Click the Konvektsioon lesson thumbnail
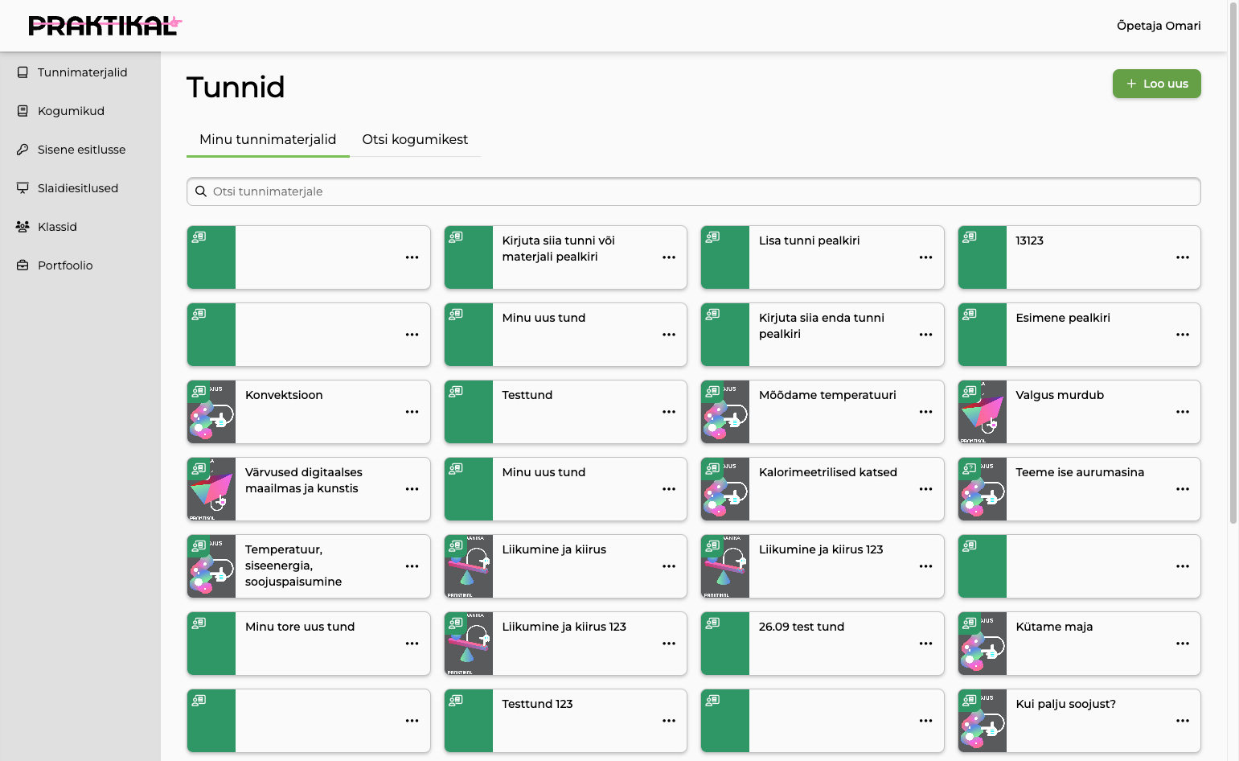Screen dimensions: 1239x761 click(x=211, y=412)
